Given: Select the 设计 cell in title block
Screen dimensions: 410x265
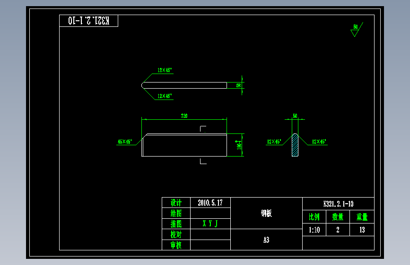Looking at the screenshot, I should (x=176, y=203).
